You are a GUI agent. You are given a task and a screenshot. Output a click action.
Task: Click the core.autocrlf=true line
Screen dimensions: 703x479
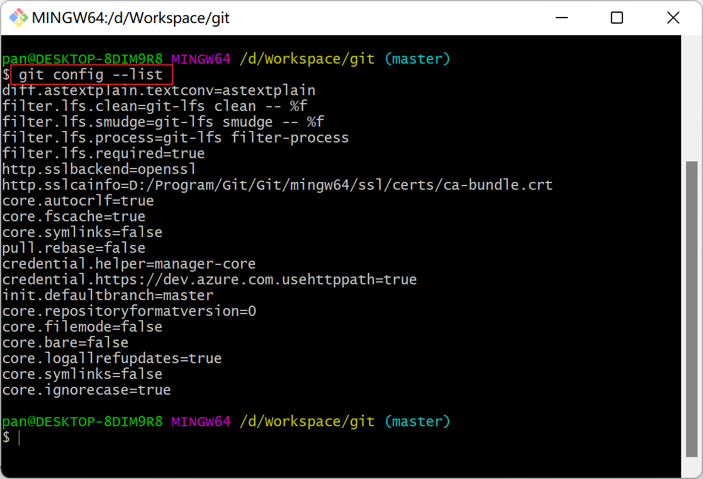[78, 201]
